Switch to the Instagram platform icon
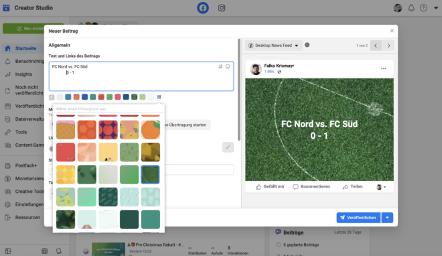Image resolution: width=442 pixels, height=256 pixels. pyautogui.click(x=222, y=8)
